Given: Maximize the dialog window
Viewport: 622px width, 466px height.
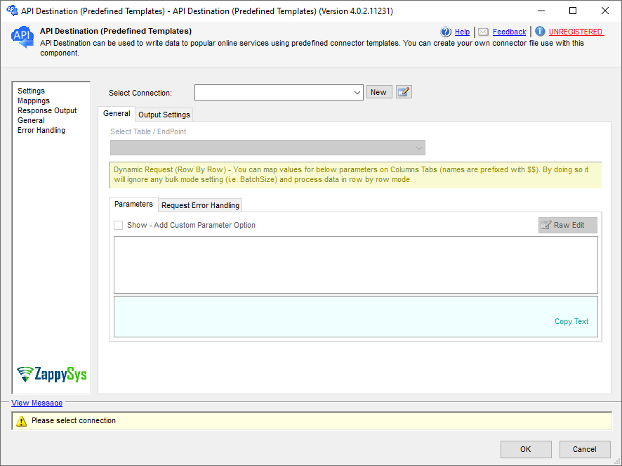Looking at the screenshot, I should (573, 11).
